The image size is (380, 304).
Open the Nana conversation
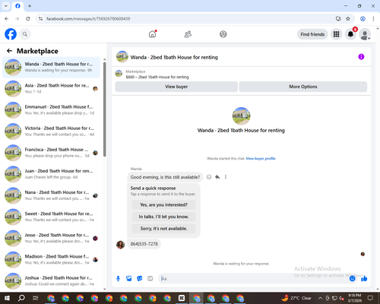(51, 195)
